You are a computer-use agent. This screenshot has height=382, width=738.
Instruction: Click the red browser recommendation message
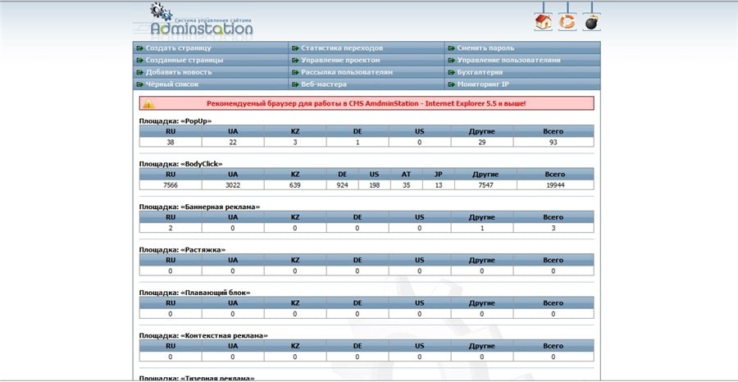coord(367,103)
